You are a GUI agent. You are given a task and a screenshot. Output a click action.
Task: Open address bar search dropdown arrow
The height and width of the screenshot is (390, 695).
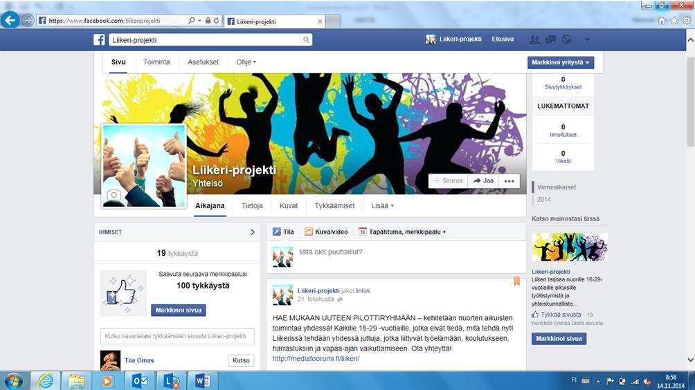pos(199,20)
